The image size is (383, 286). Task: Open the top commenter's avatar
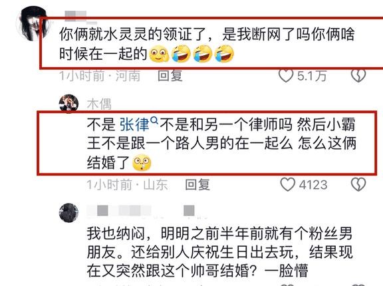[32, 24]
